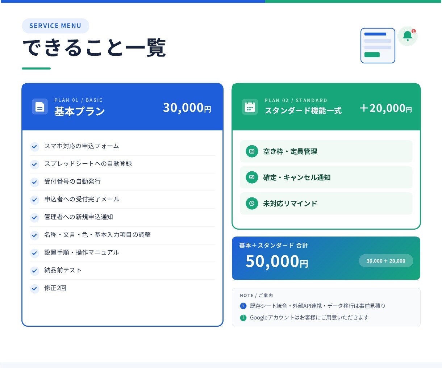Click the 基本プラン title

pos(80,111)
